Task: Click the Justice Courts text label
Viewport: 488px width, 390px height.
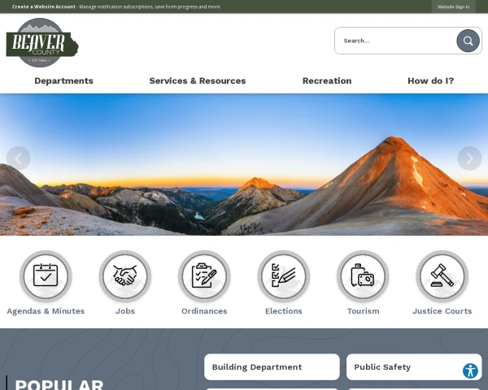Action: coord(442,311)
